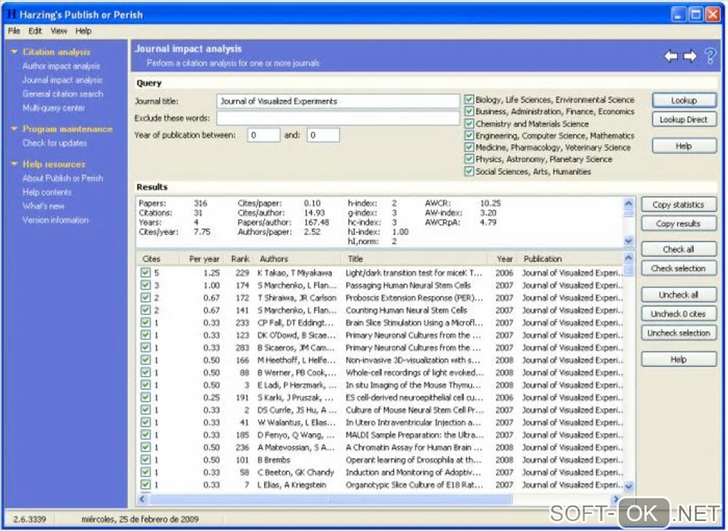Sort results by Year column header
The height and width of the screenshot is (531, 728).
pyautogui.click(x=503, y=259)
